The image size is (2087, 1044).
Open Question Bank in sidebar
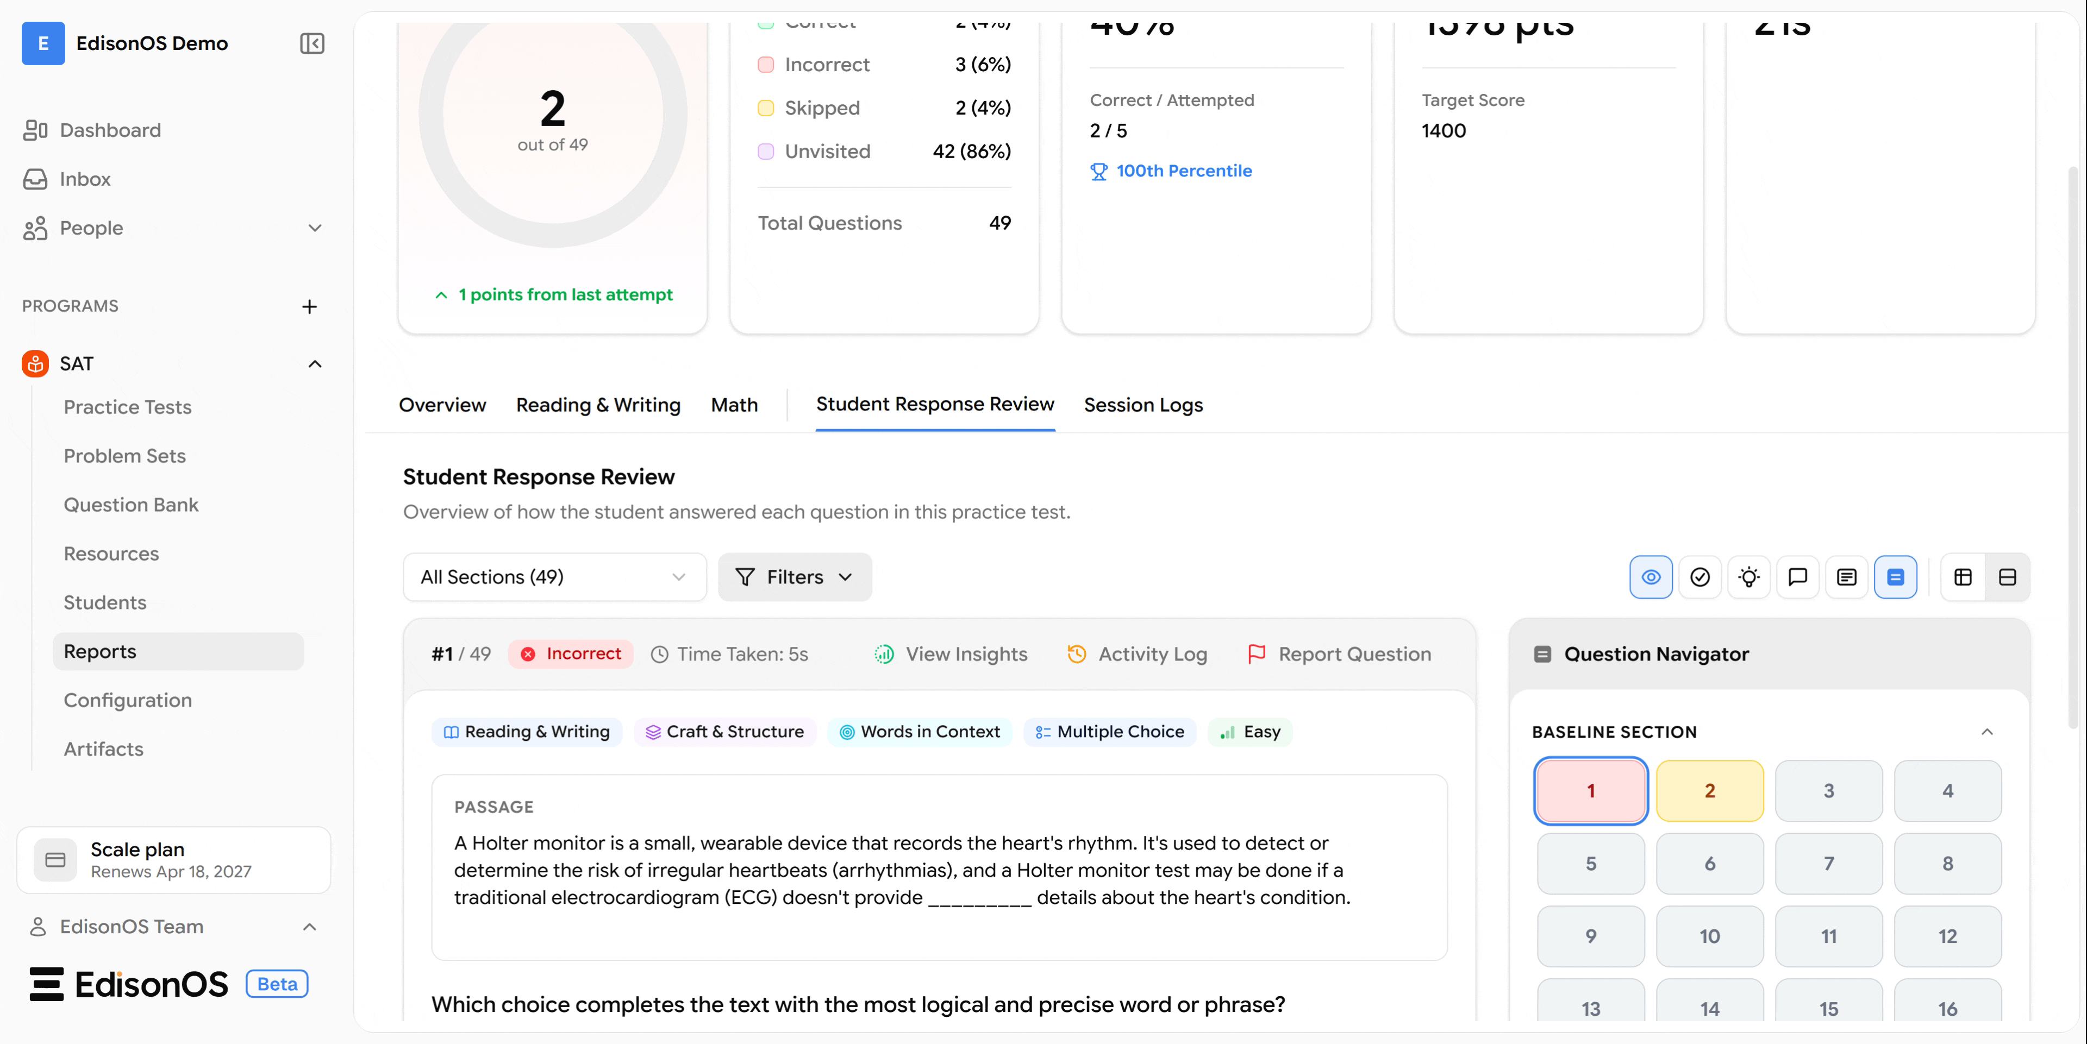tap(130, 505)
